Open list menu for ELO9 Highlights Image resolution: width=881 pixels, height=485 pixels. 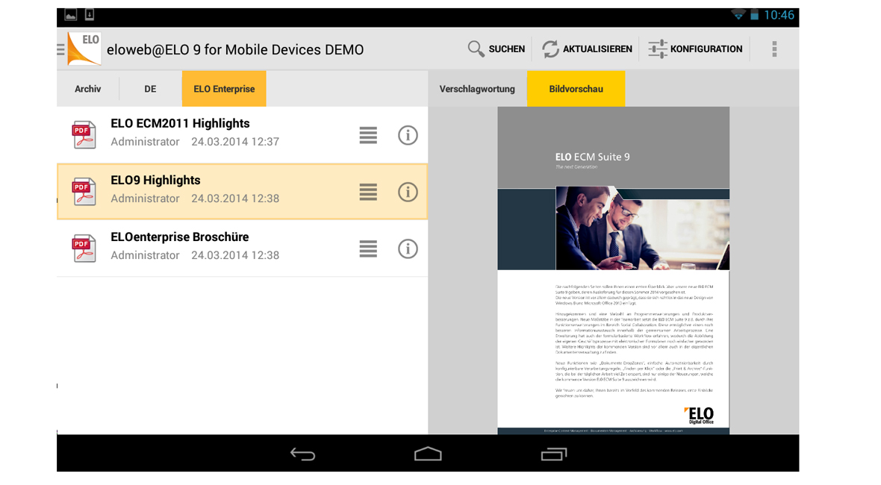pyautogui.click(x=368, y=192)
